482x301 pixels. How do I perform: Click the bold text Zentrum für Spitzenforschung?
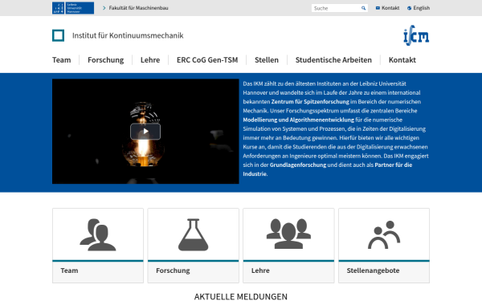tap(310, 102)
